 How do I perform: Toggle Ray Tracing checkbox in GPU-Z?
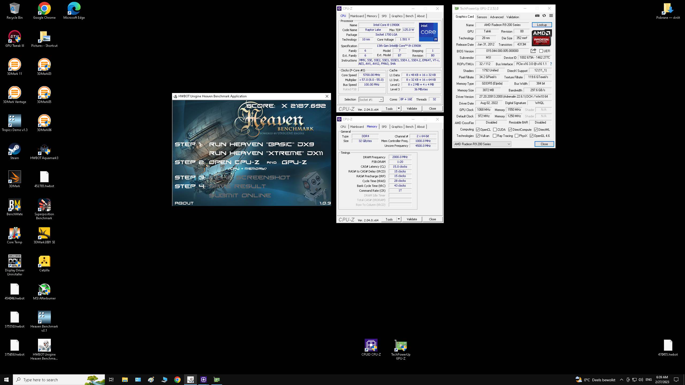click(x=494, y=136)
